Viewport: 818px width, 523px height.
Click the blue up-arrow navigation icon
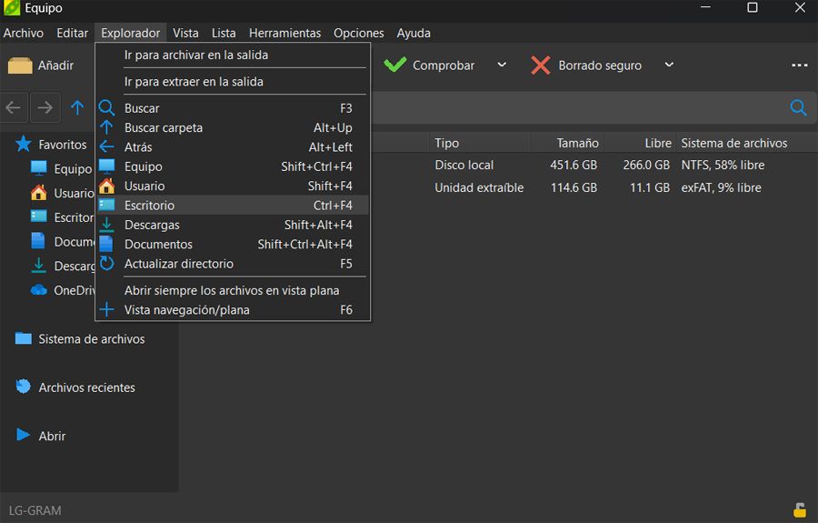(x=77, y=107)
